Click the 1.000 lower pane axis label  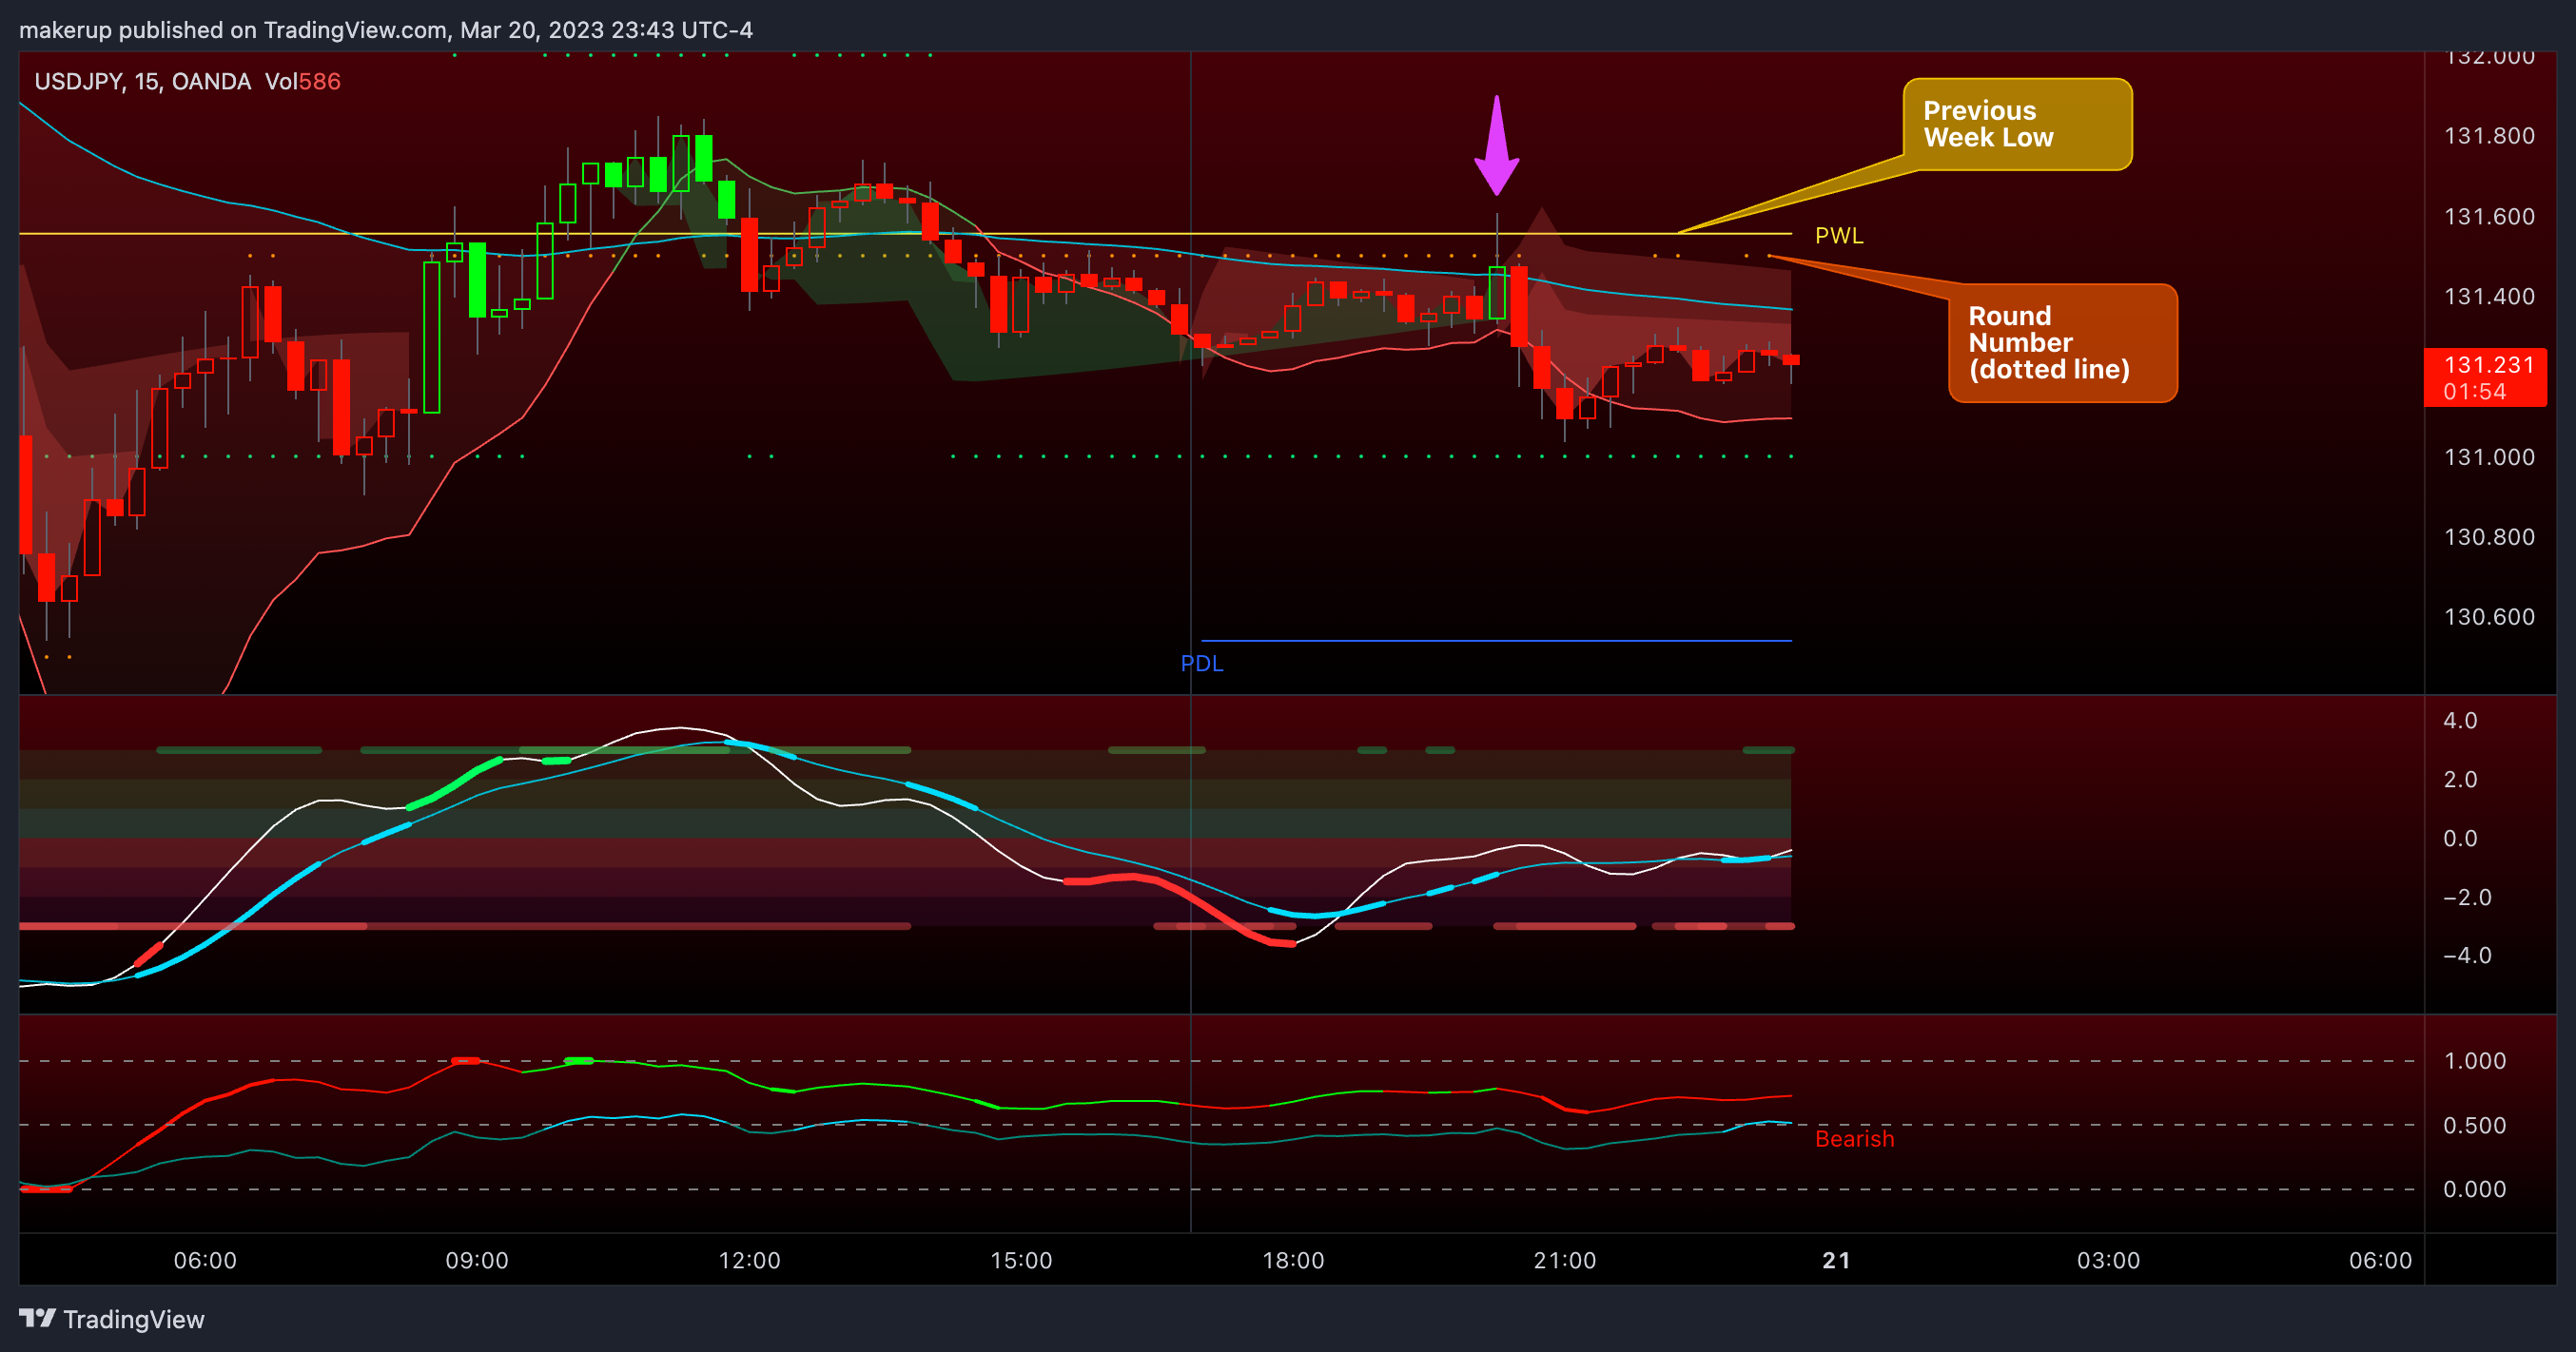2474,1061
